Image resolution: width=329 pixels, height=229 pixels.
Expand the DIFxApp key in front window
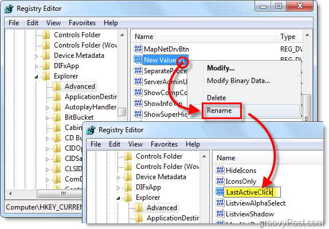pos(118,188)
